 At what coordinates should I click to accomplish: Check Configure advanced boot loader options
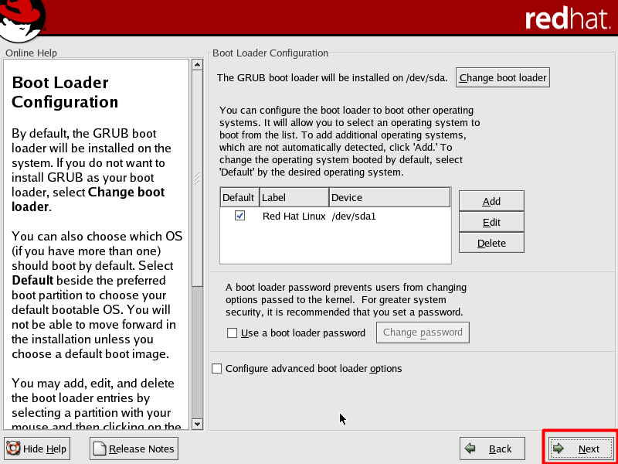(217, 369)
